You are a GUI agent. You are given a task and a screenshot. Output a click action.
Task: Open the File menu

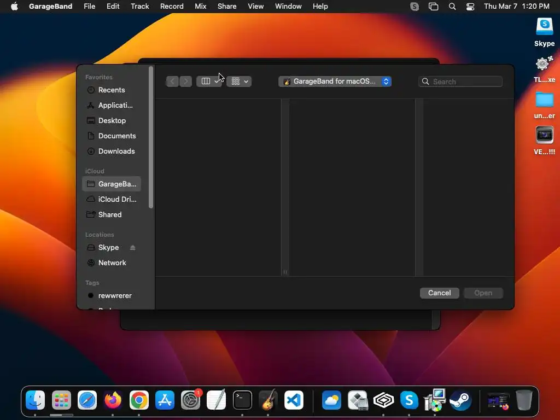tap(89, 7)
